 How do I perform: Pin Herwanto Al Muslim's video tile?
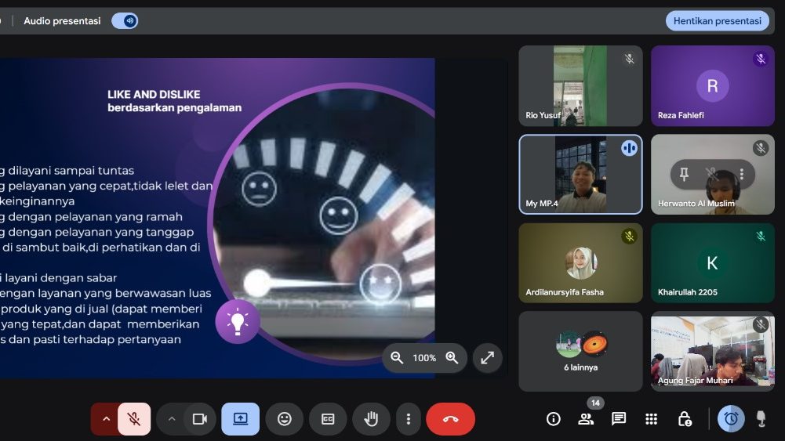[684, 174]
